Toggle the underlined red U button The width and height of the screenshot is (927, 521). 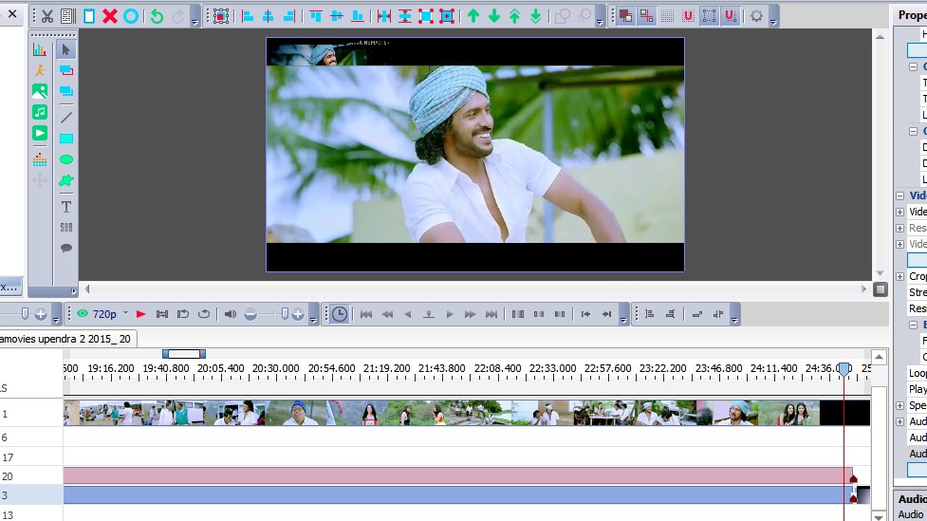731,16
